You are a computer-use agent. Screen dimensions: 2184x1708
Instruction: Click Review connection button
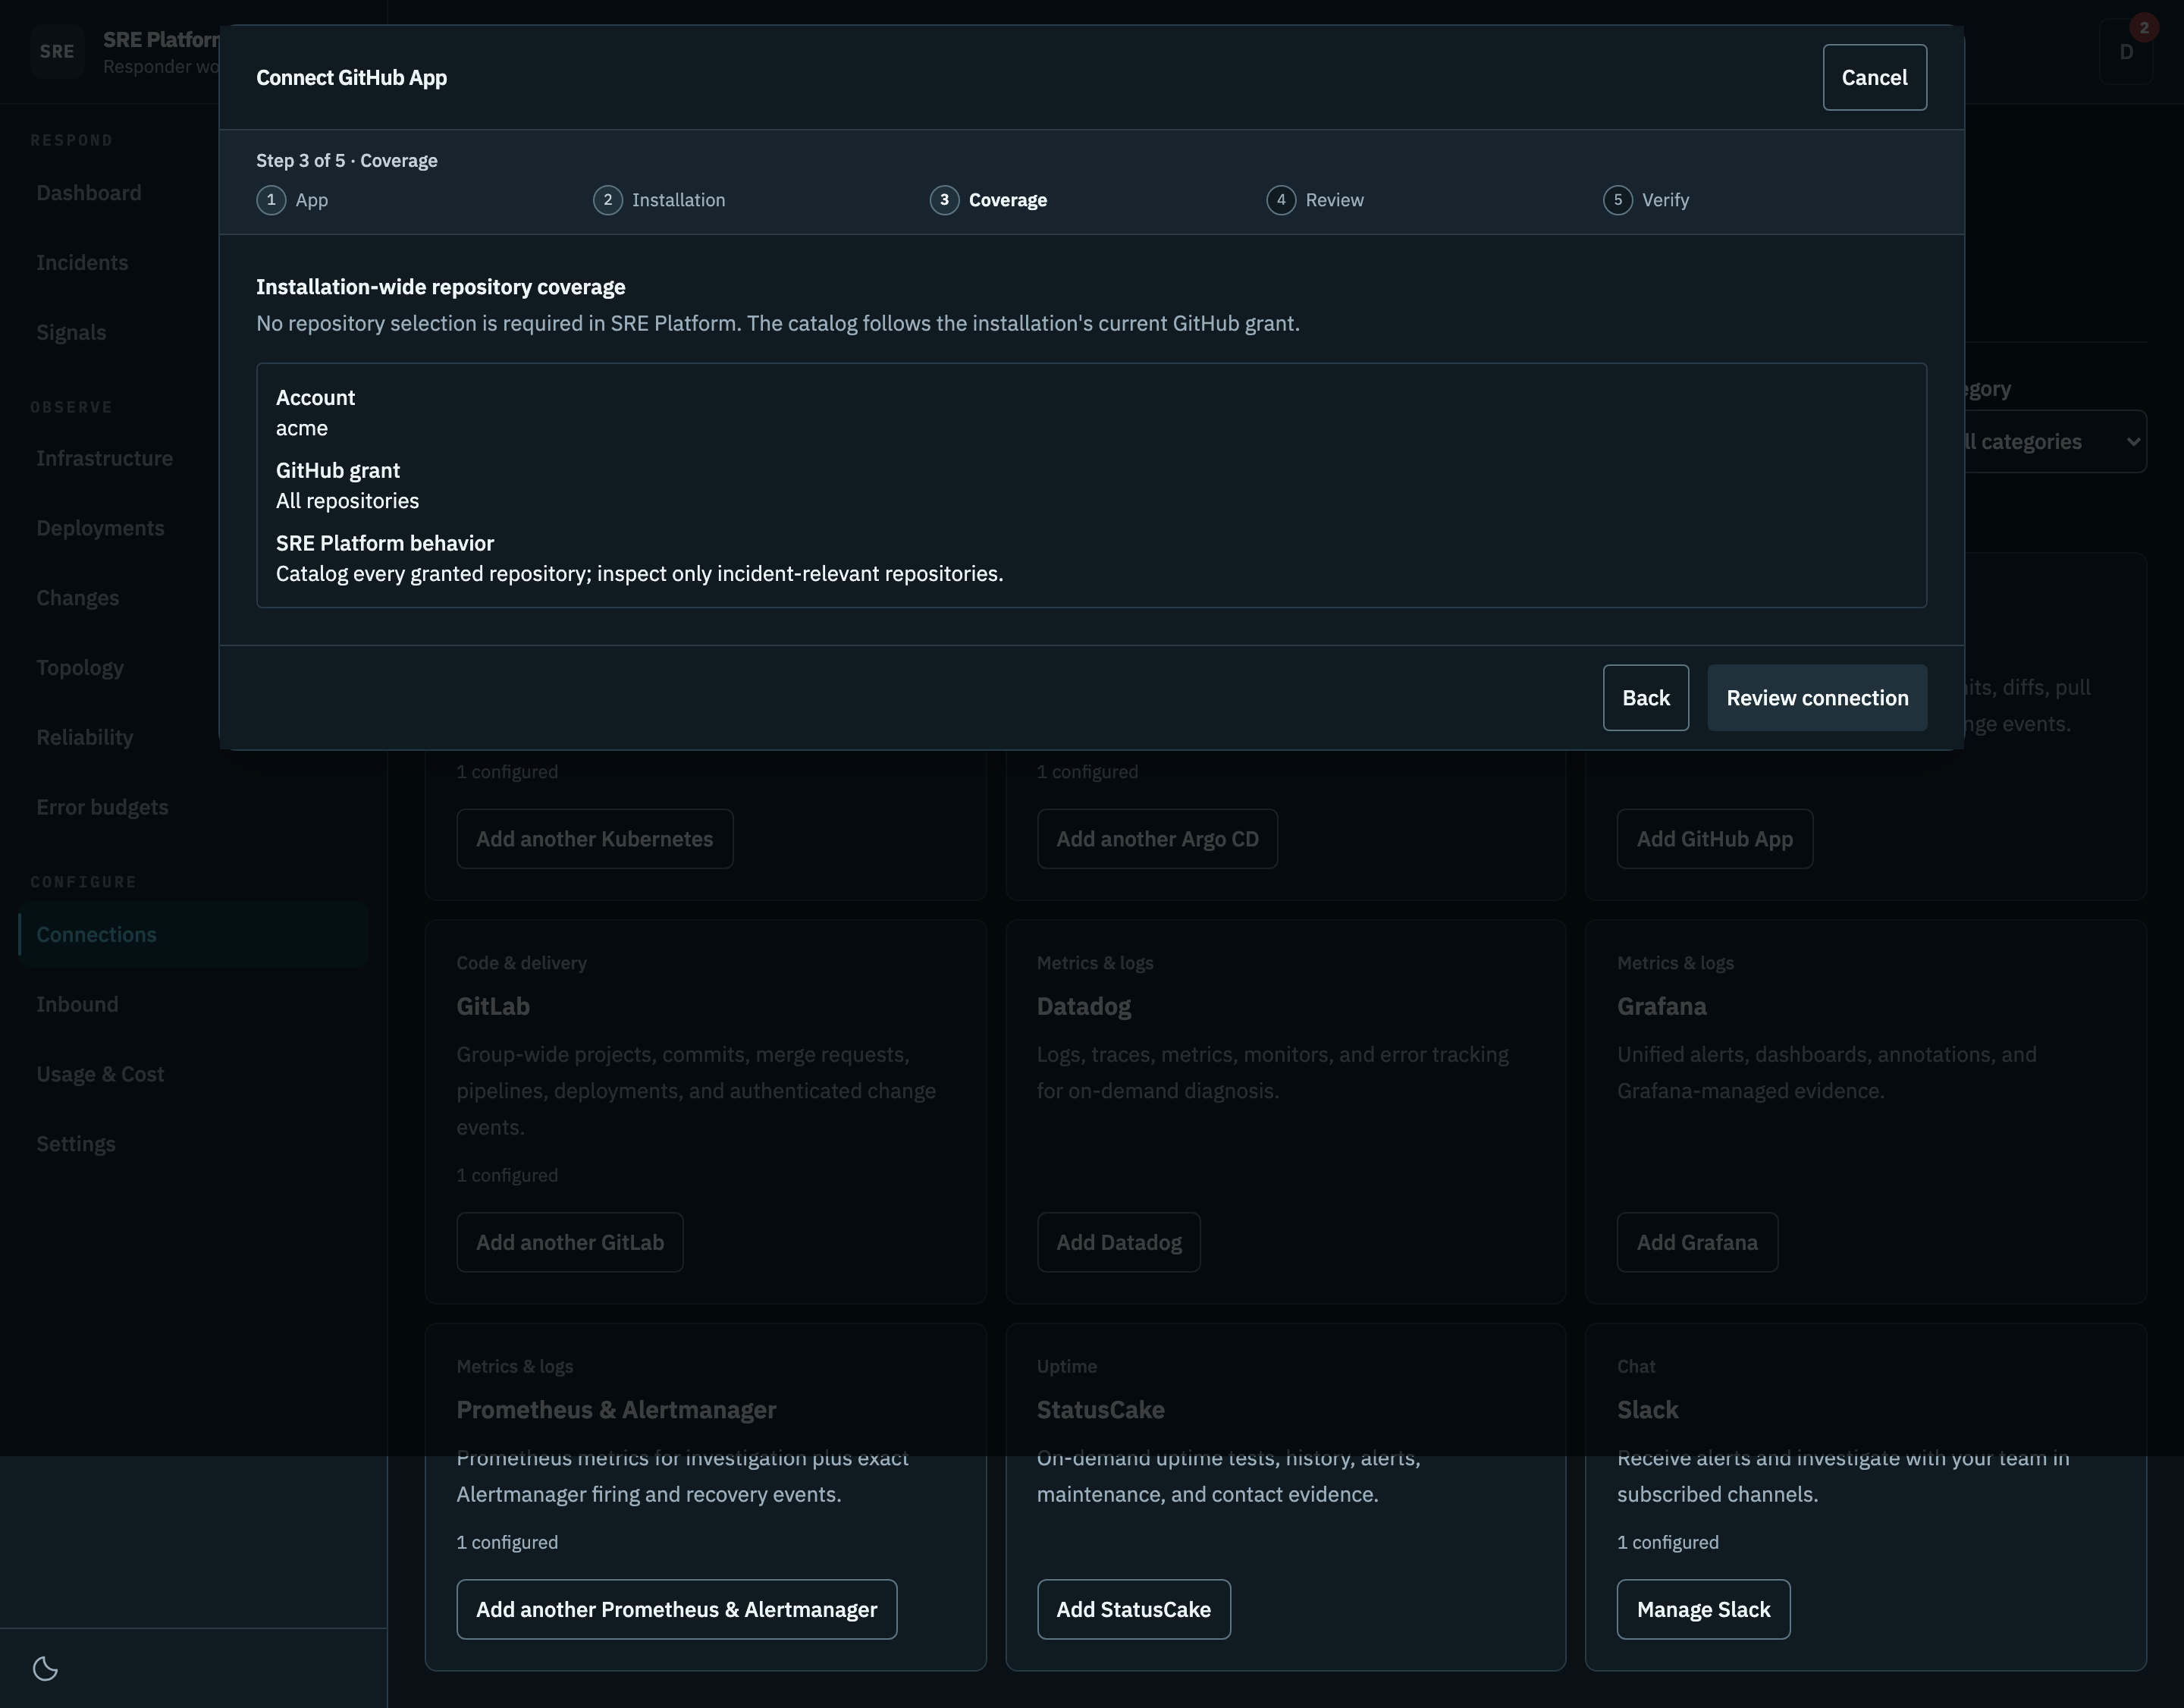(x=1817, y=698)
